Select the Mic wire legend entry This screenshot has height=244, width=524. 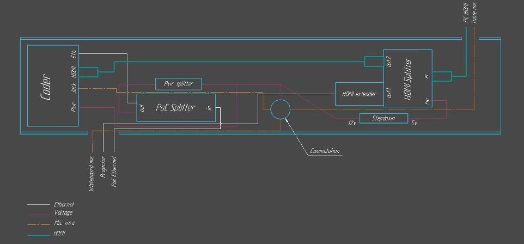pyautogui.click(x=65, y=223)
